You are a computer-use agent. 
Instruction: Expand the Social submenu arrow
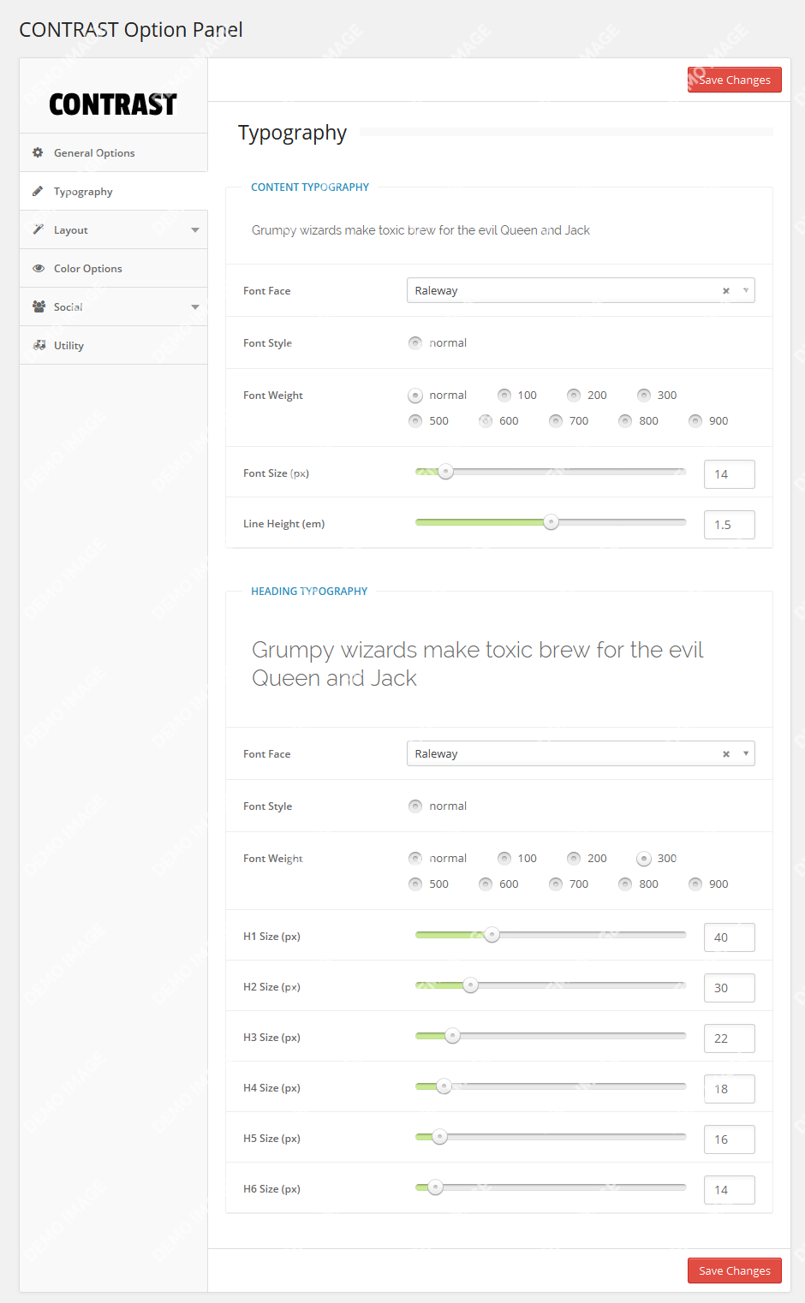195,307
